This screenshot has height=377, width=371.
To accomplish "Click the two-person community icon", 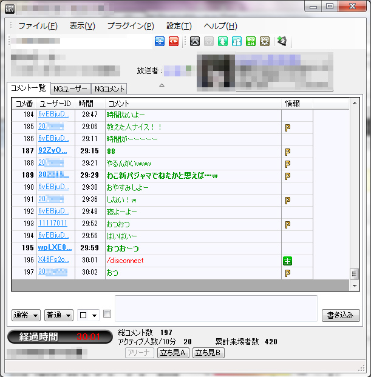I will click(237, 42).
